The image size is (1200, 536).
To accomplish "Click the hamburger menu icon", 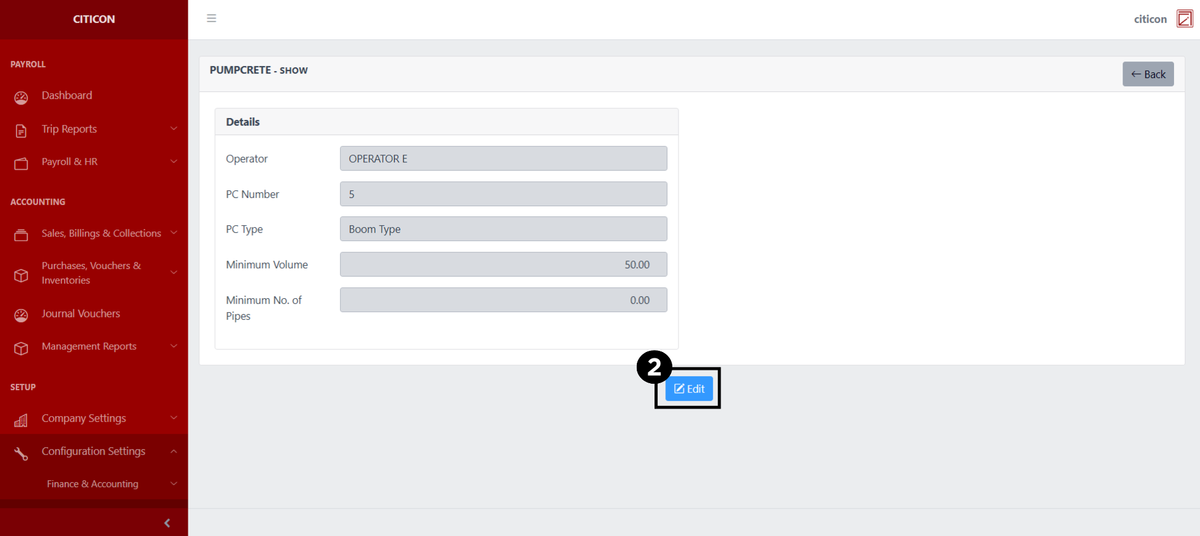I will 211,18.
